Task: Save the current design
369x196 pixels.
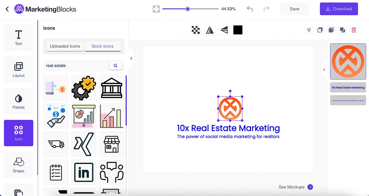Action: tap(294, 9)
